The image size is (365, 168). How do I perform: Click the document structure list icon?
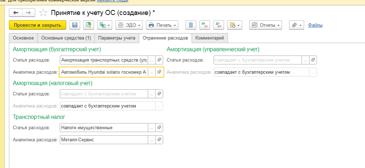191,25
